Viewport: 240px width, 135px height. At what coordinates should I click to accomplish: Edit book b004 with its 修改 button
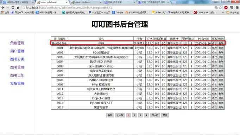(214, 62)
